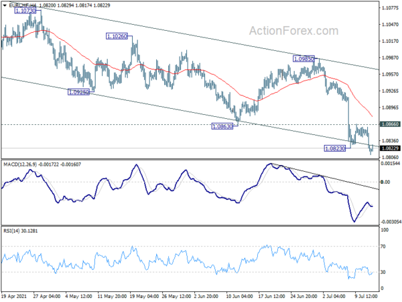Image resolution: width=402 pixels, height=302 pixels.
Task: Click the 1.08060 price axis value
Action: (x=390, y=157)
